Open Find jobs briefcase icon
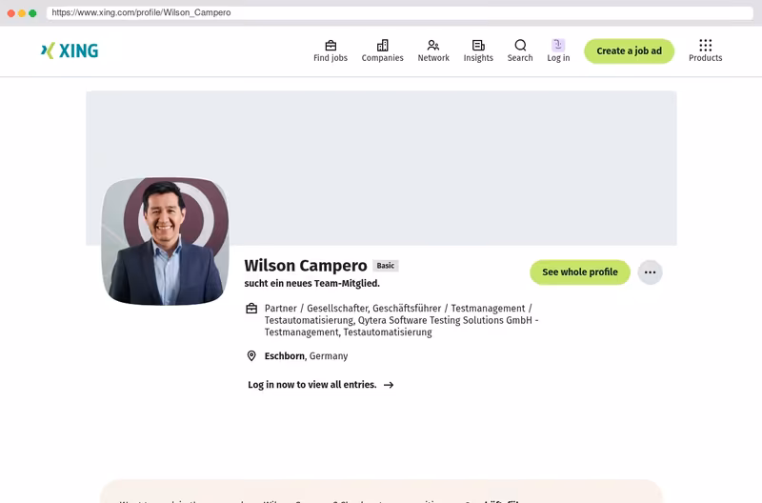 [331, 45]
